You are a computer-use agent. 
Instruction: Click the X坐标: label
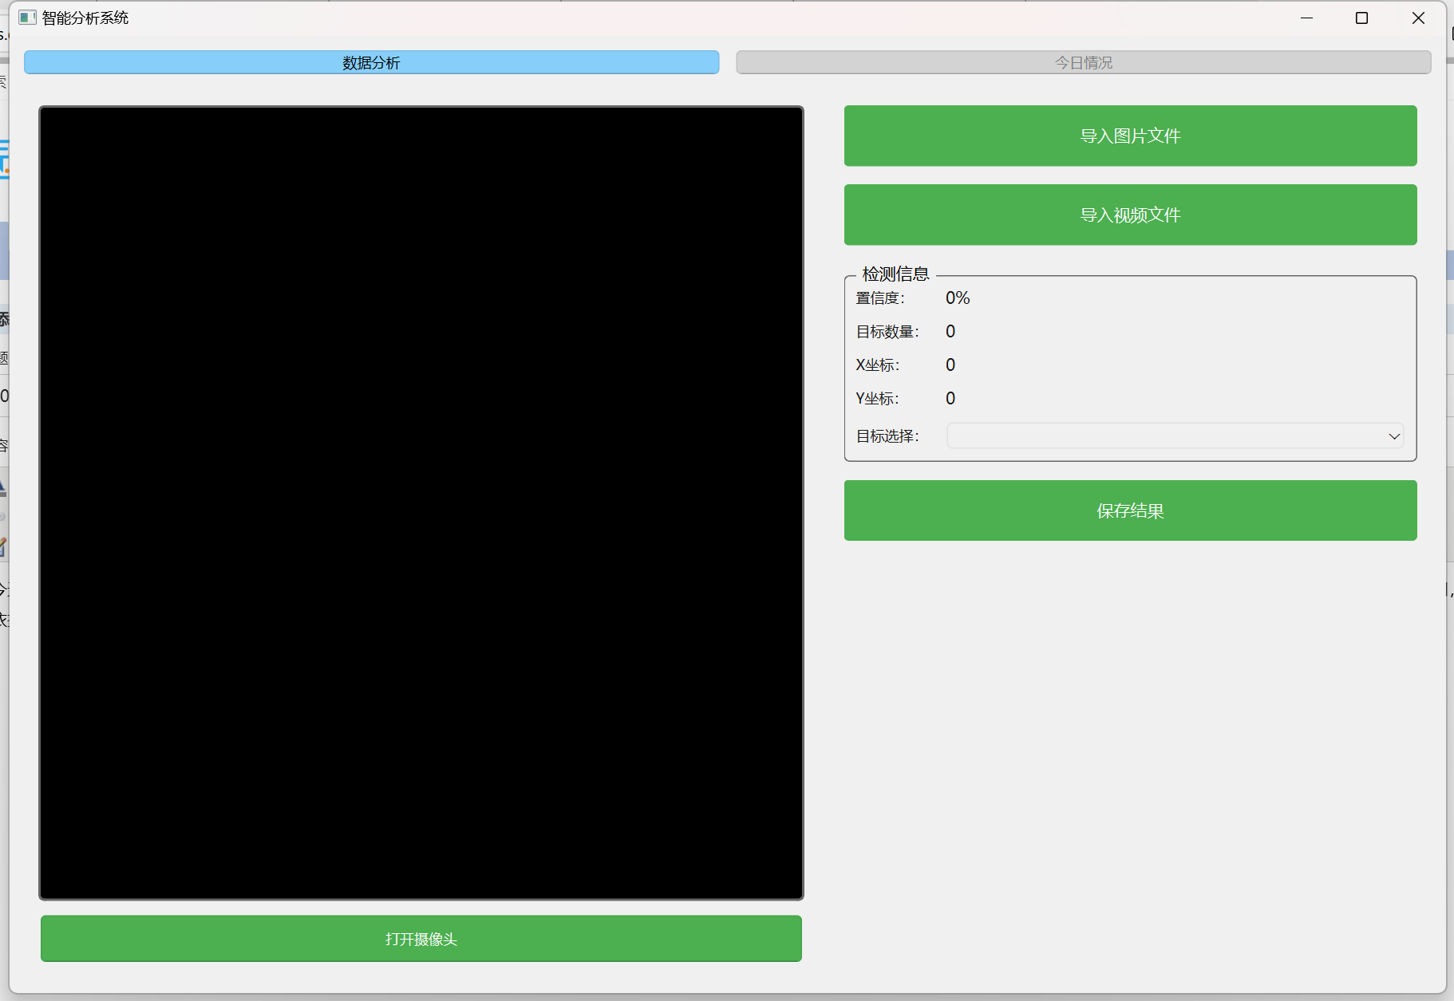(878, 365)
